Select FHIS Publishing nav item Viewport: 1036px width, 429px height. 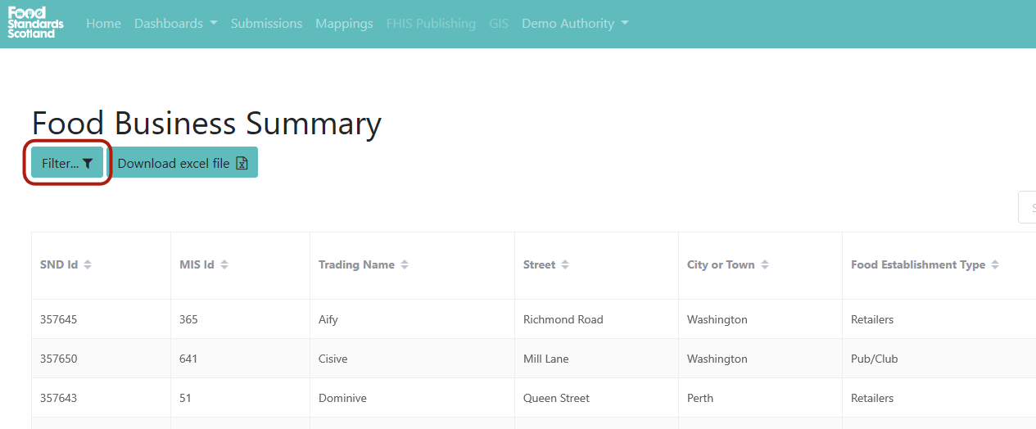(x=431, y=24)
